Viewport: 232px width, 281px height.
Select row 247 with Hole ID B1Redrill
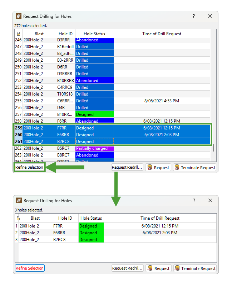tap(112, 47)
